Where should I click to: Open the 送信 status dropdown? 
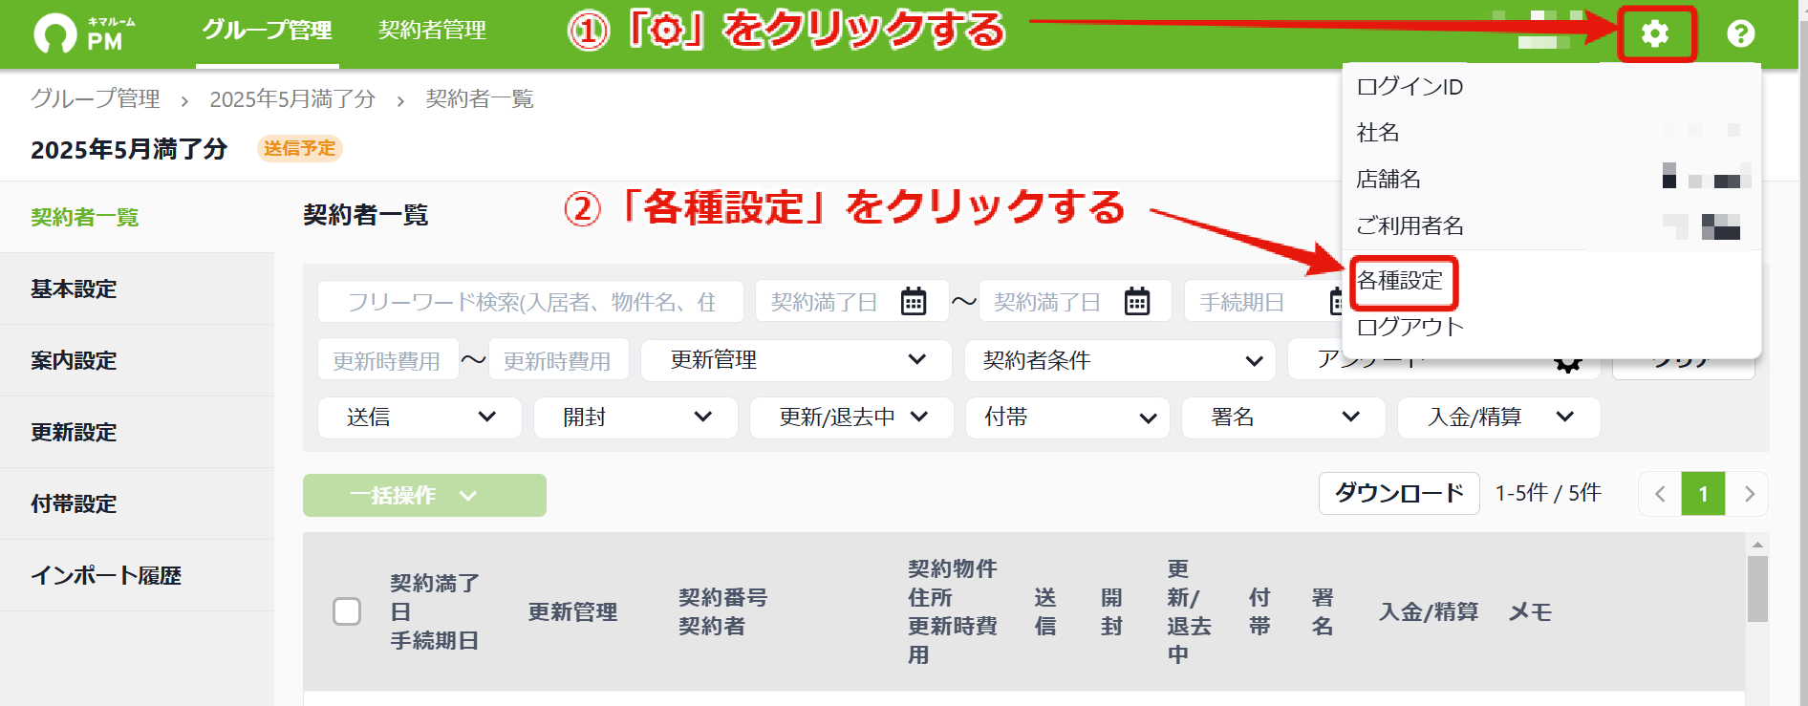tap(420, 417)
